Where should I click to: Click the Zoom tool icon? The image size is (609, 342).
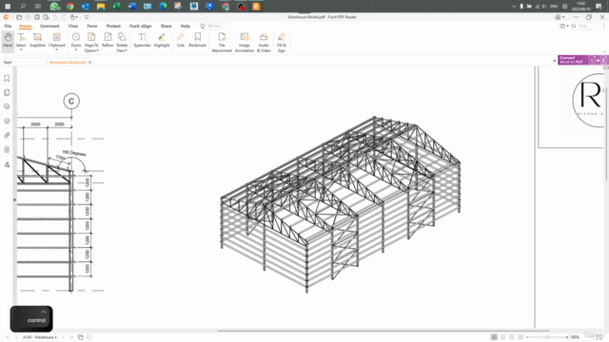pyautogui.click(x=76, y=37)
